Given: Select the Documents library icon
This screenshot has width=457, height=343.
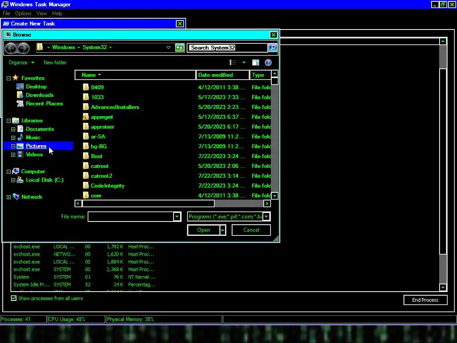Looking at the screenshot, I should (x=20, y=129).
